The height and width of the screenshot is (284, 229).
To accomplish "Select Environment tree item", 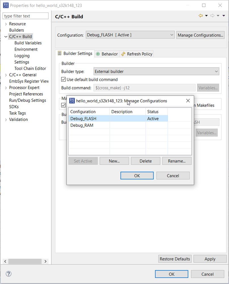I will click(26, 49).
